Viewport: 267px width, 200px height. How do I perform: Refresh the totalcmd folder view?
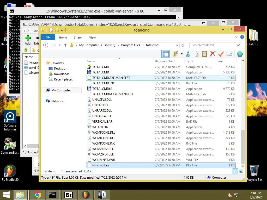tap(183, 45)
